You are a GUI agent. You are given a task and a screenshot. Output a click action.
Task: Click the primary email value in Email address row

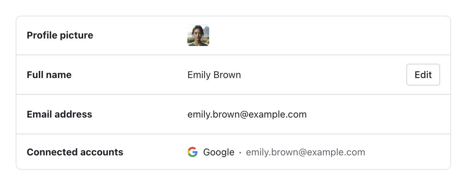coord(247,114)
